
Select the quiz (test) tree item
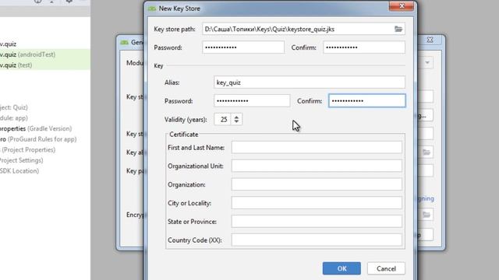coord(16,65)
